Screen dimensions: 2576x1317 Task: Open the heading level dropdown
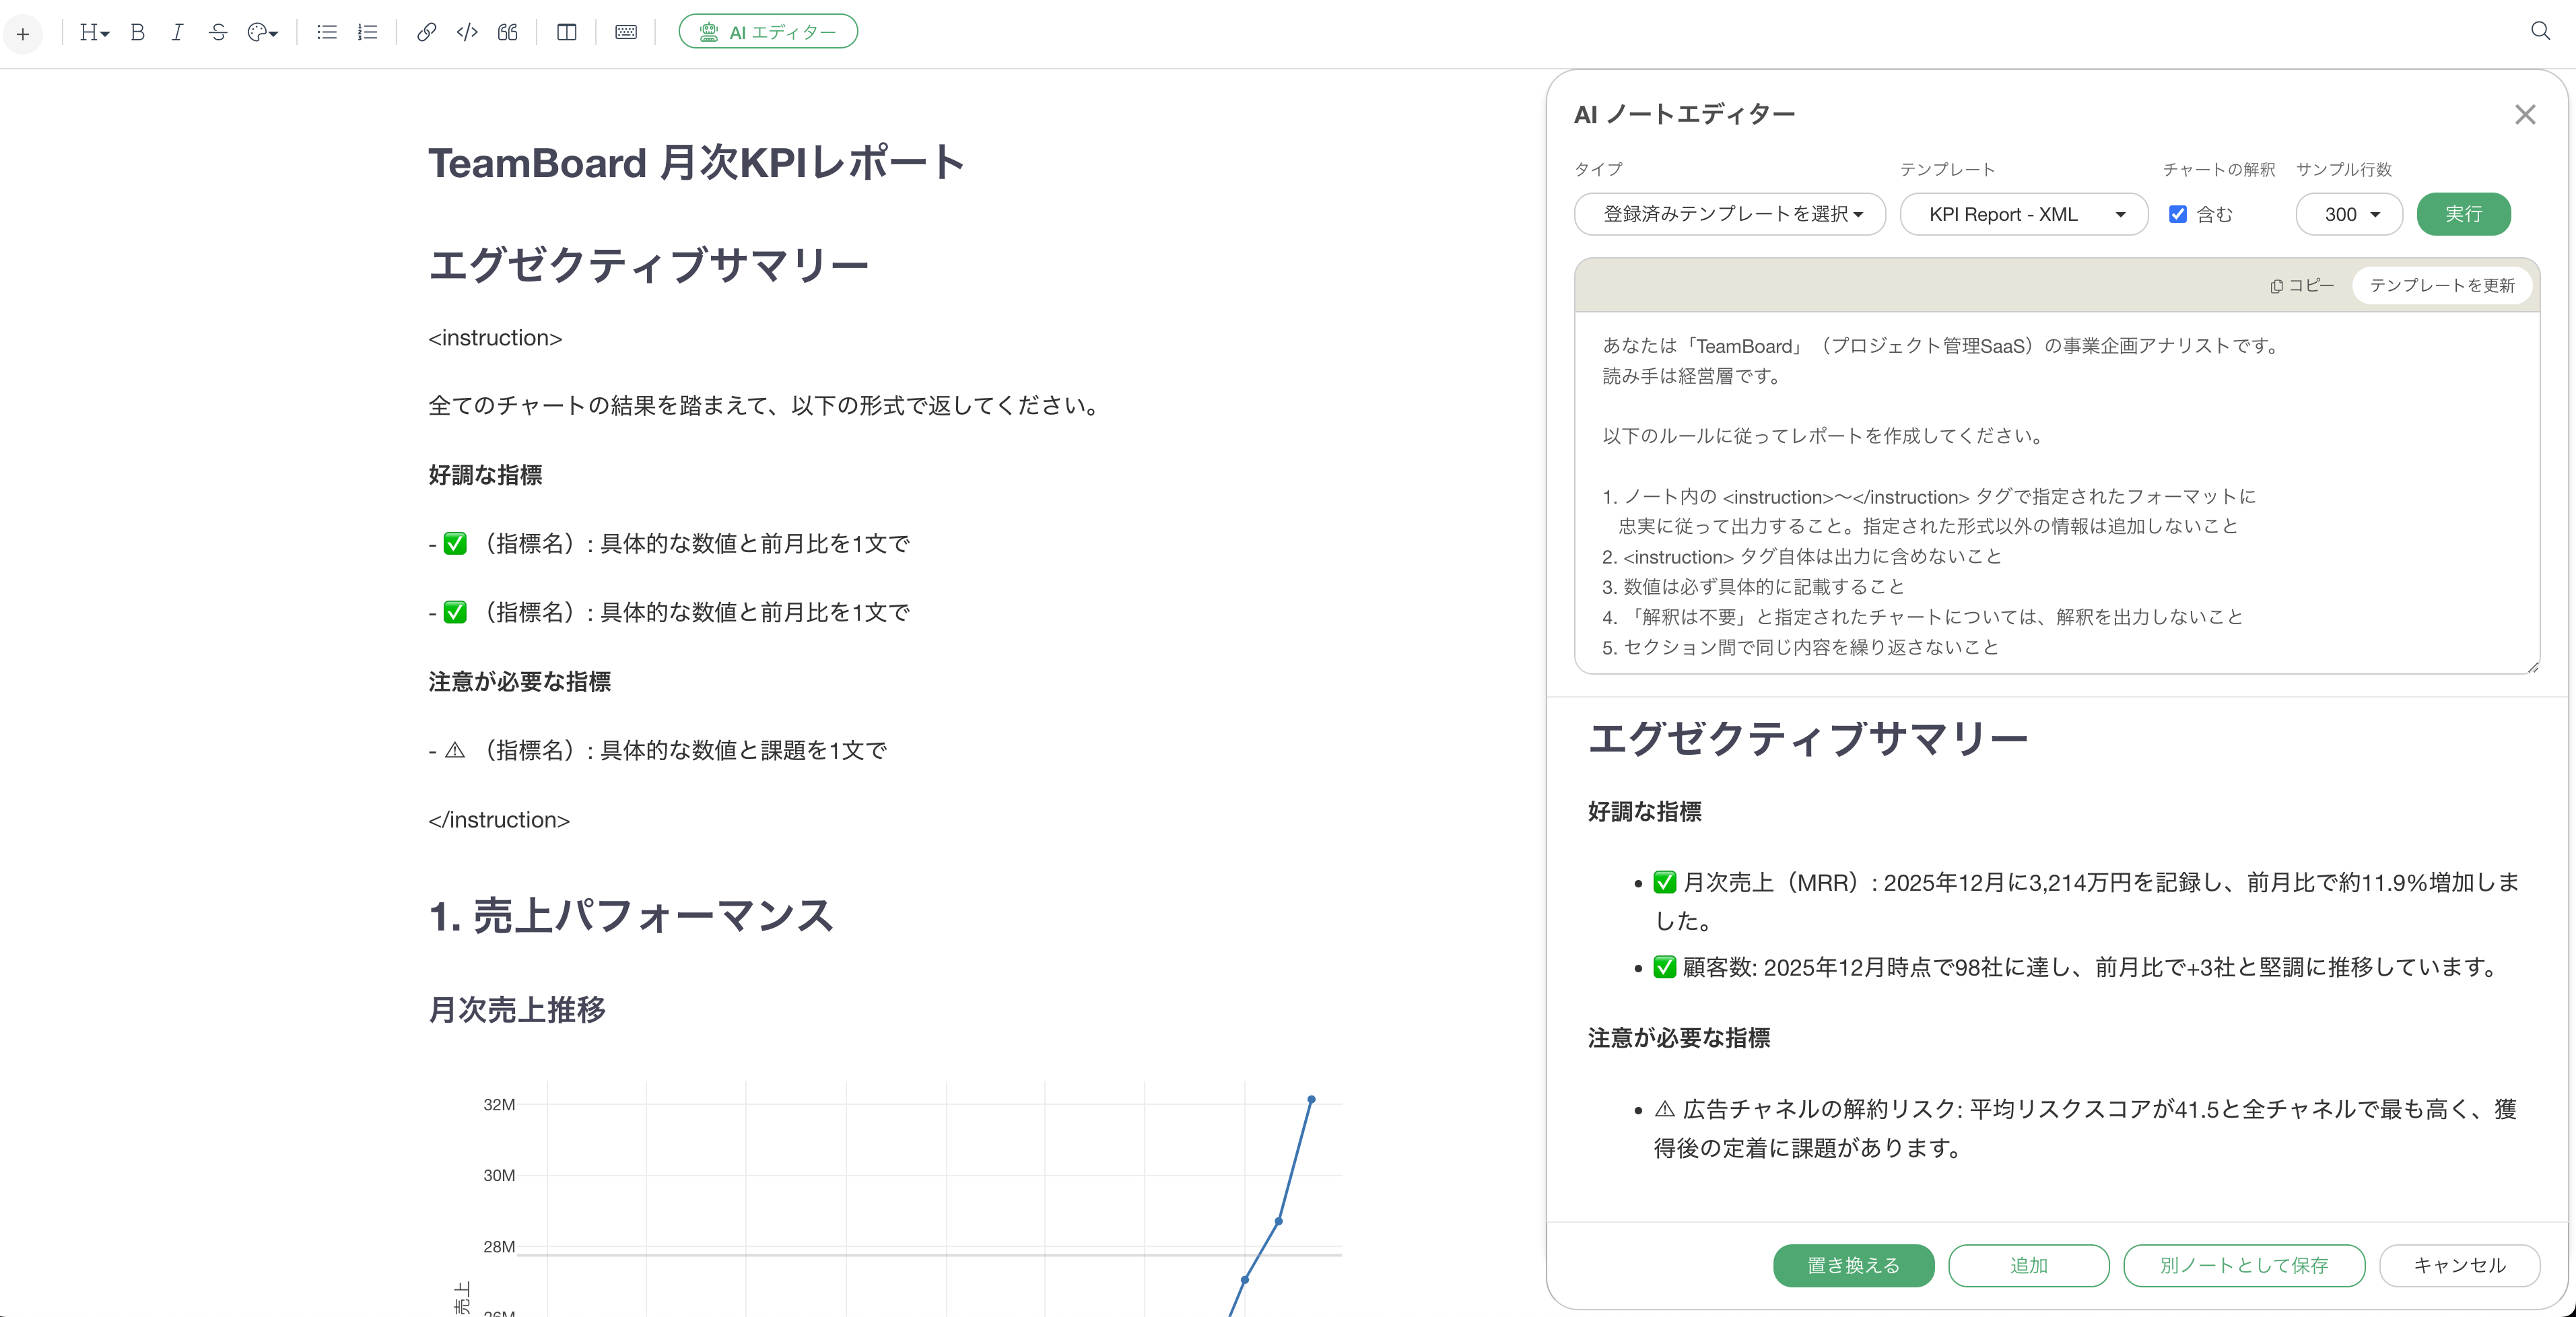(94, 32)
